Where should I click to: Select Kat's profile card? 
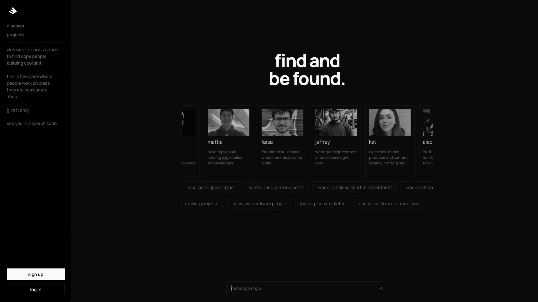pos(390,141)
